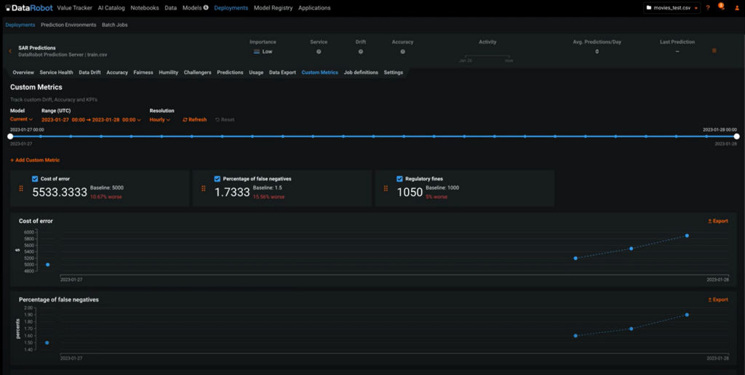Screen dimensions: 745x375
Task: Open the help question mark icon
Action: (x=708, y=8)
